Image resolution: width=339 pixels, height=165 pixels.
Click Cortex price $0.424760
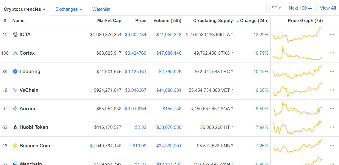tap(135, 53)
